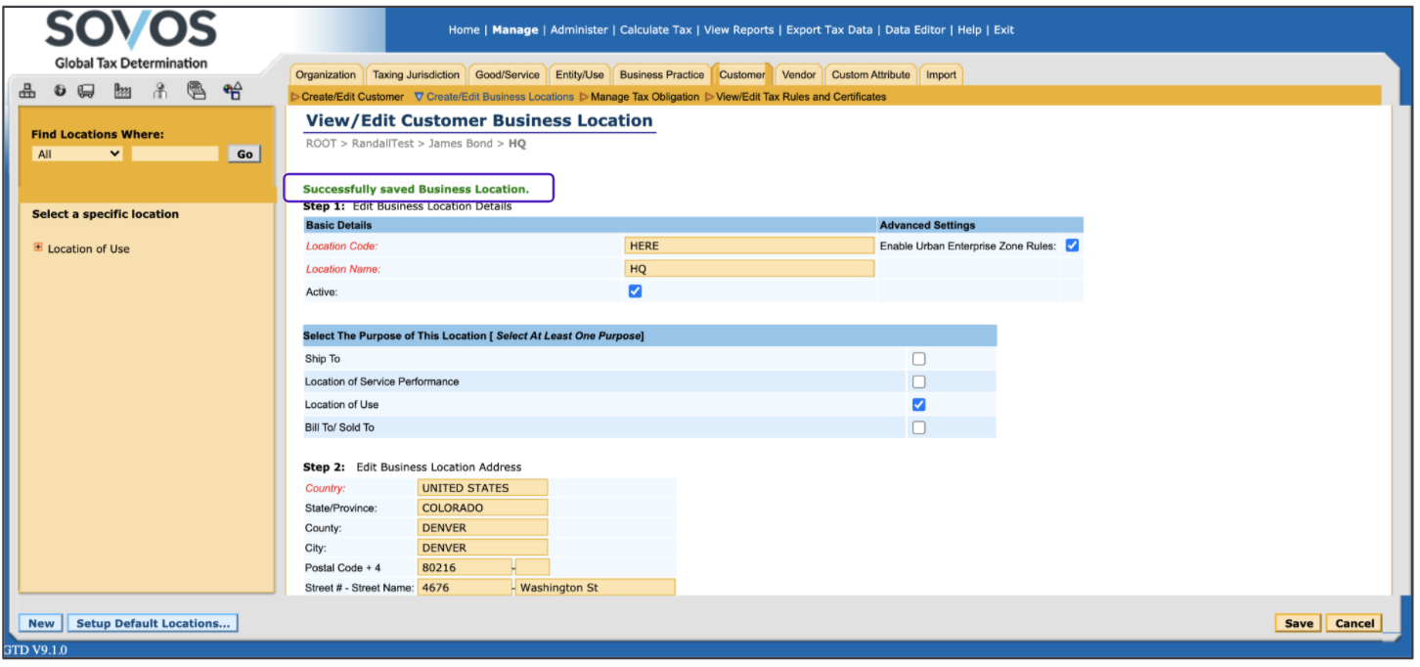The image size is (1420, 667).
Task: Toggle Enable Urban Enterprise Zone Rules checkbox
Action: click(1072, 245)
